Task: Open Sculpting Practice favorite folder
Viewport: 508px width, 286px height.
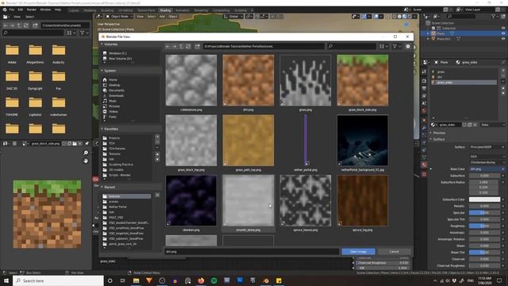Action: pos(121,164)
